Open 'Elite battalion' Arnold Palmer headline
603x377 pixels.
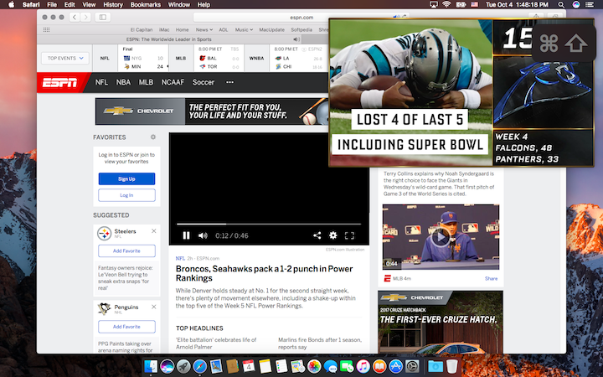click(216, 343)
